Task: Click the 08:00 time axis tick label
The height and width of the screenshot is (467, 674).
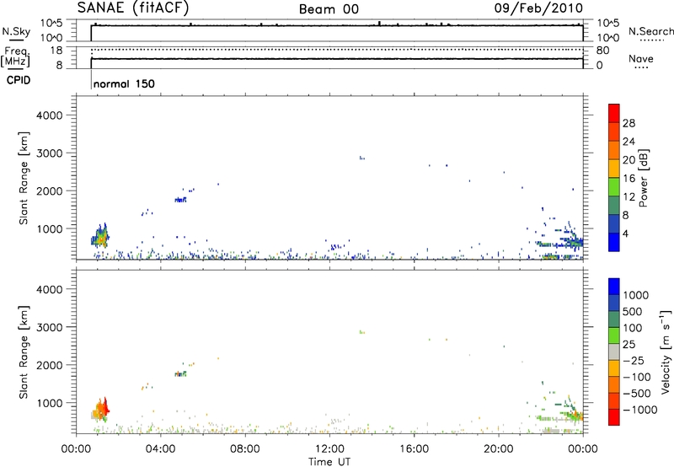Action: (x=245, y=449)
